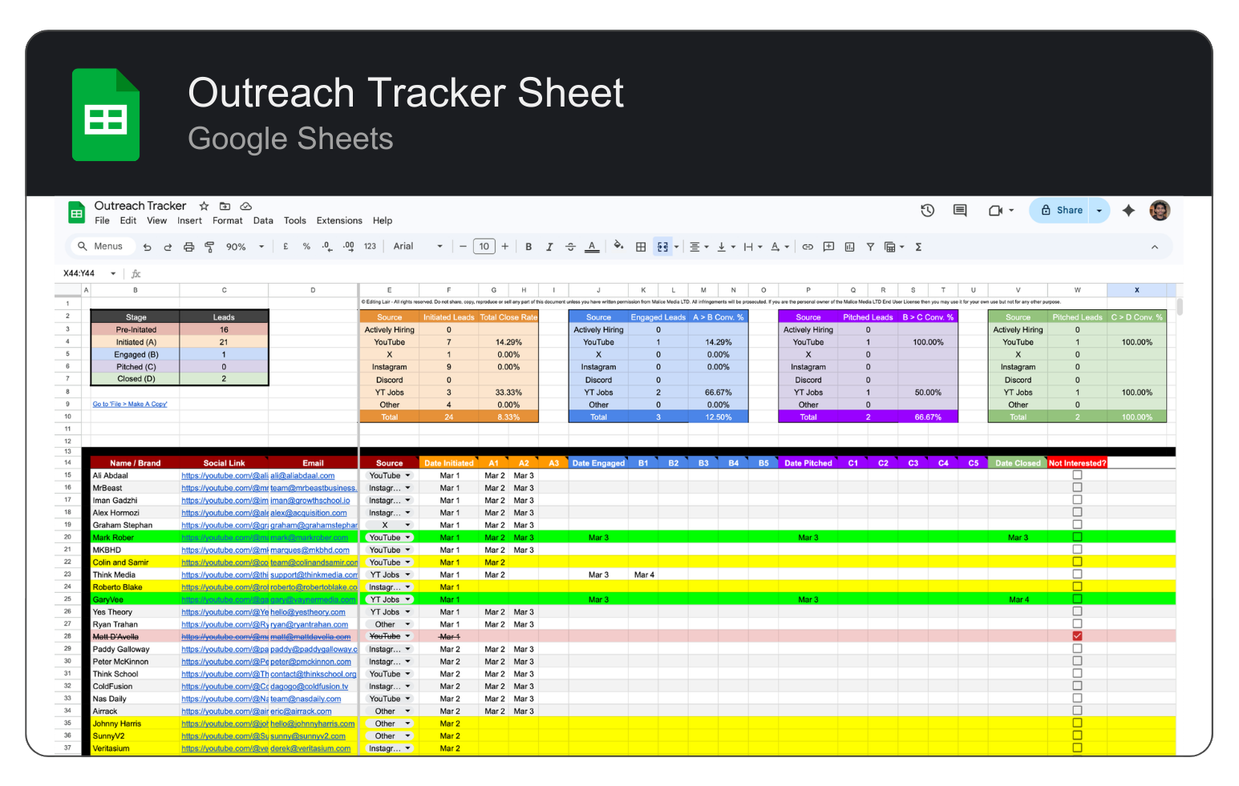1239x786 pixels.
Task: Tick Not Interested checkbox for Airrack
Action: click(1077, 711)
